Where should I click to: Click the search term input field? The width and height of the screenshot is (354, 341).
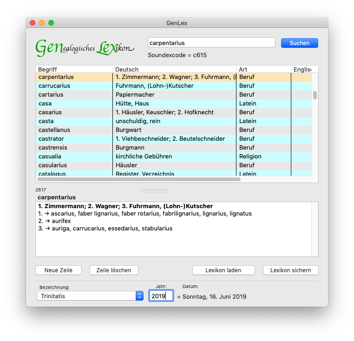211,43
